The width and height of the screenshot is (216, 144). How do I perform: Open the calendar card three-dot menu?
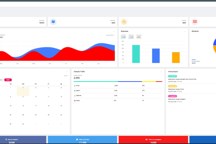(x=67, y=72)
